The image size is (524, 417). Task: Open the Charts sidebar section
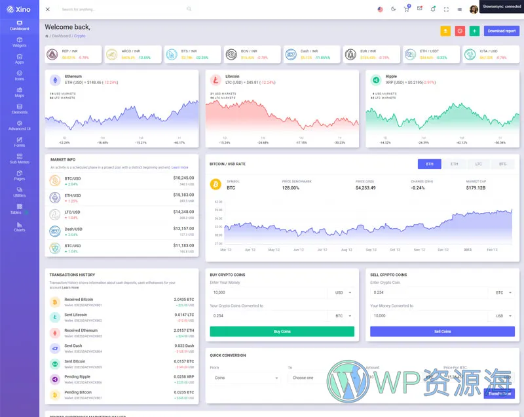(19, 226)
